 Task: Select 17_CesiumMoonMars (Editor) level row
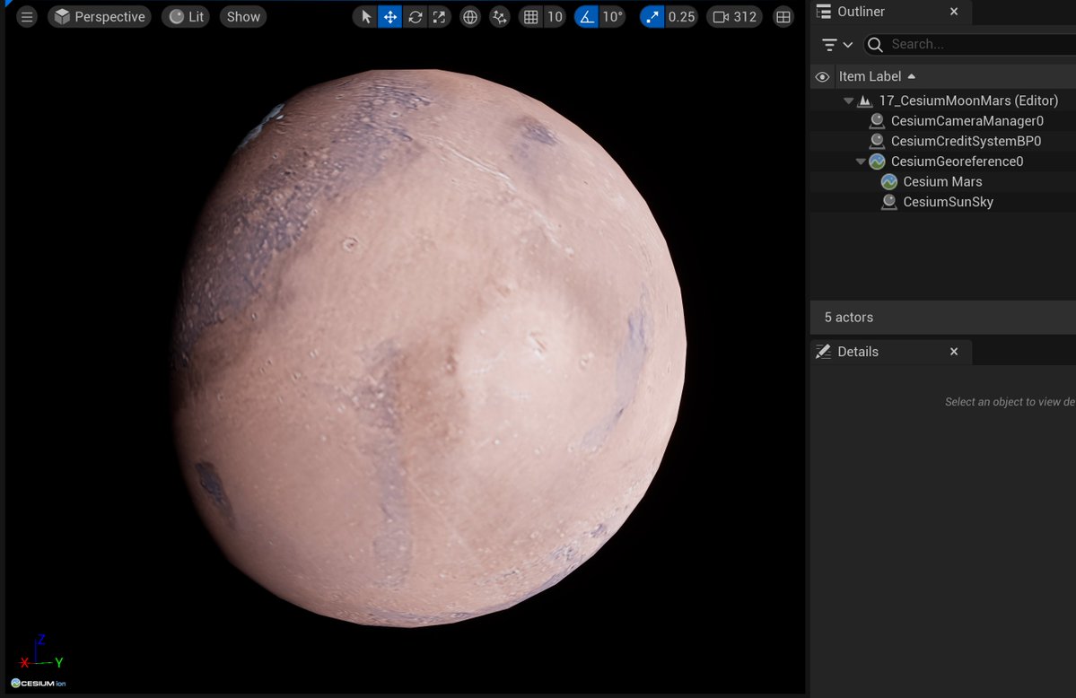(x=943, y=100)
